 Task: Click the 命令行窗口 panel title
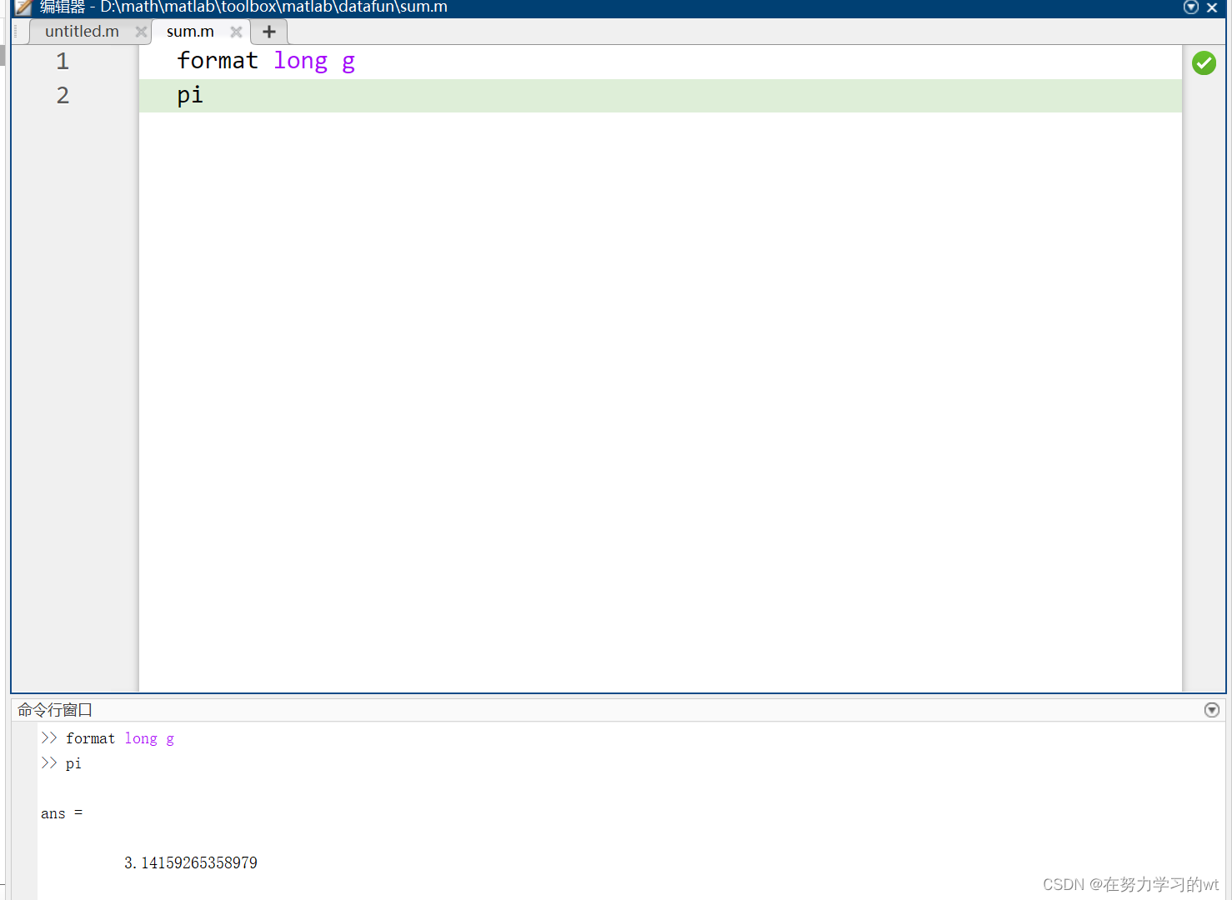(55, 710)
